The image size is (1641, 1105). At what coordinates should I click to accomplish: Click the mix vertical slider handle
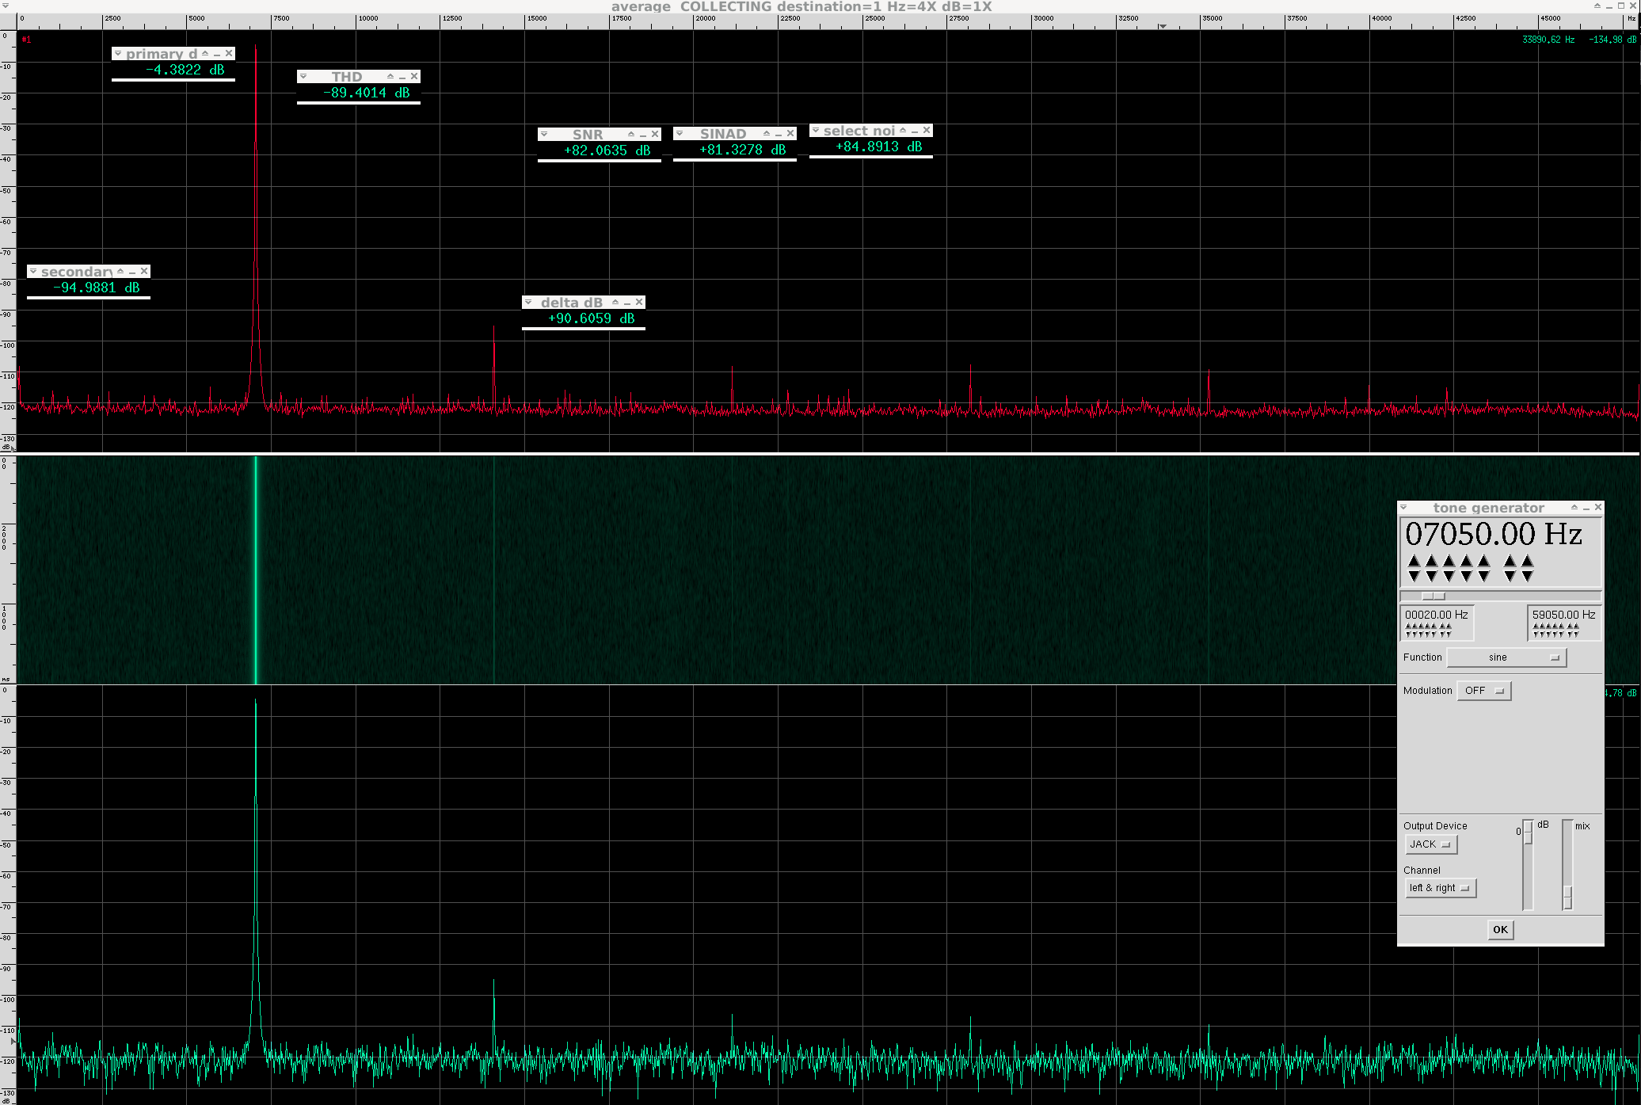(x=1567, y=896)
